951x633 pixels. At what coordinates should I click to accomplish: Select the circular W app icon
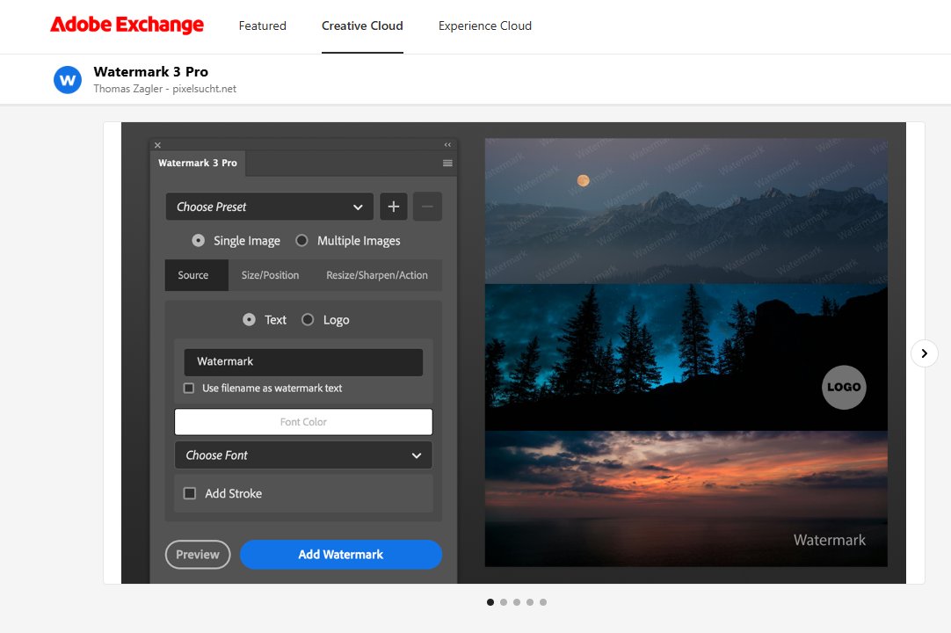coord(68,79)
